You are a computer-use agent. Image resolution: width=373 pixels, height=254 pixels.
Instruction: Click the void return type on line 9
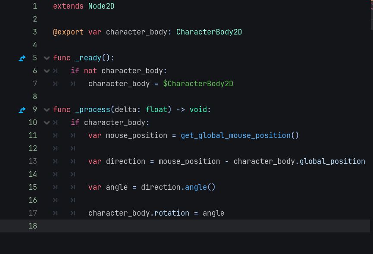(x=198, y=110)
